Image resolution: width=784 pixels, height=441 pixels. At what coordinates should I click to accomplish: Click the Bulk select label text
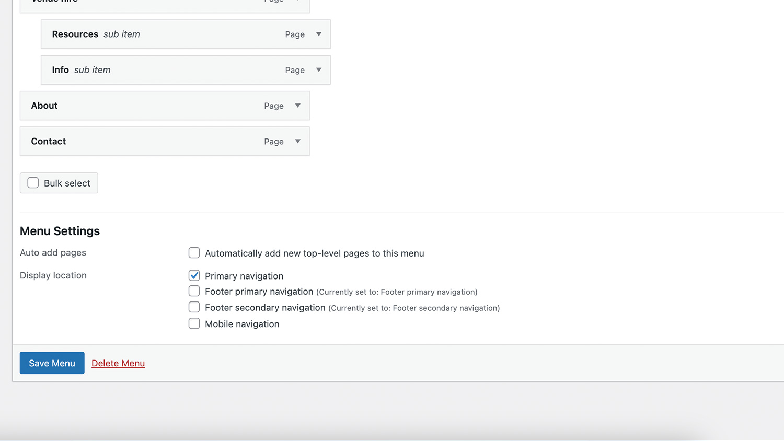pyautogui.click(x=67, y=183)
